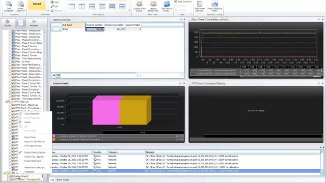Select the Ixload view set

click(x=37, y=6)
